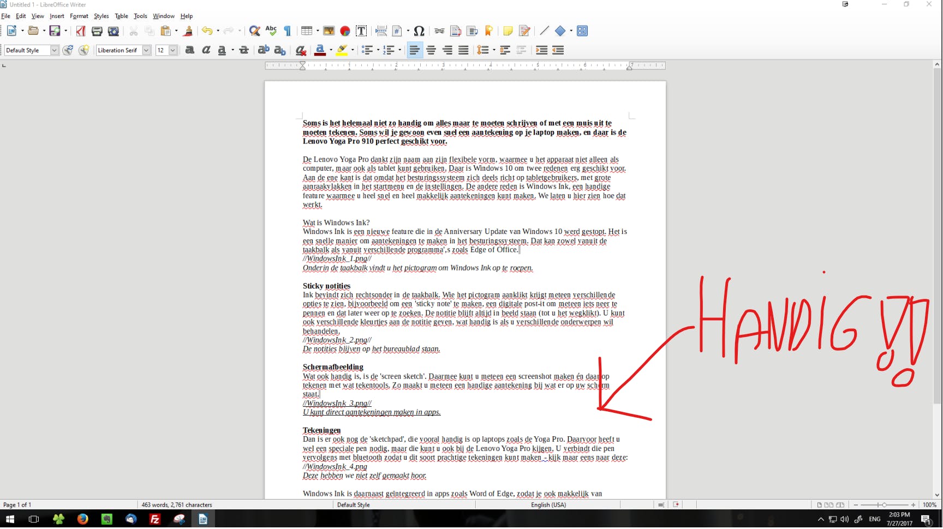The image size is (943, 529).
Task: Click the 100% zoom level
Action: (x=929, y=506)
